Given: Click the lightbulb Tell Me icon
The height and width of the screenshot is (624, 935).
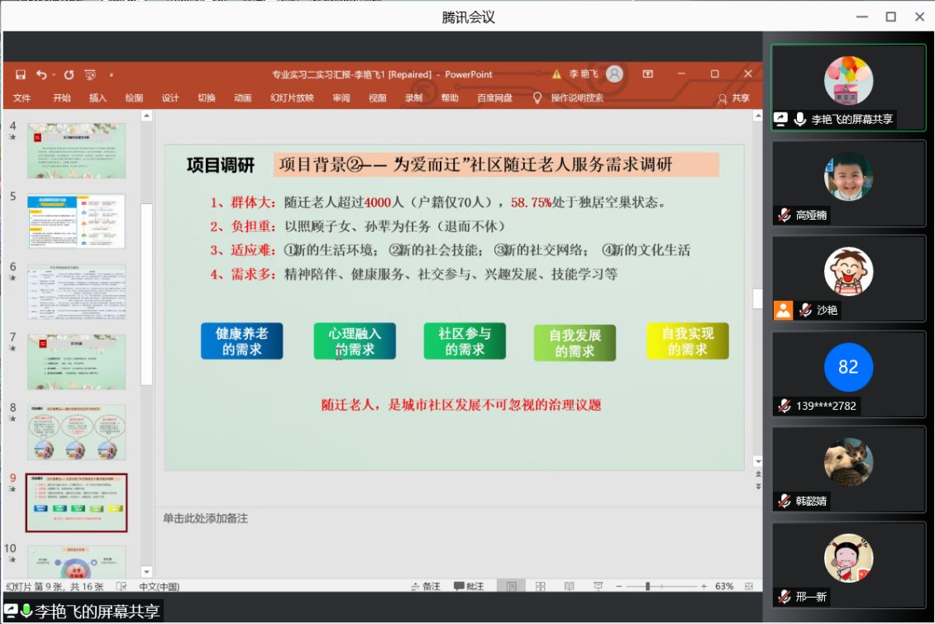Looking at the screenshot, I should coord(537,98).
